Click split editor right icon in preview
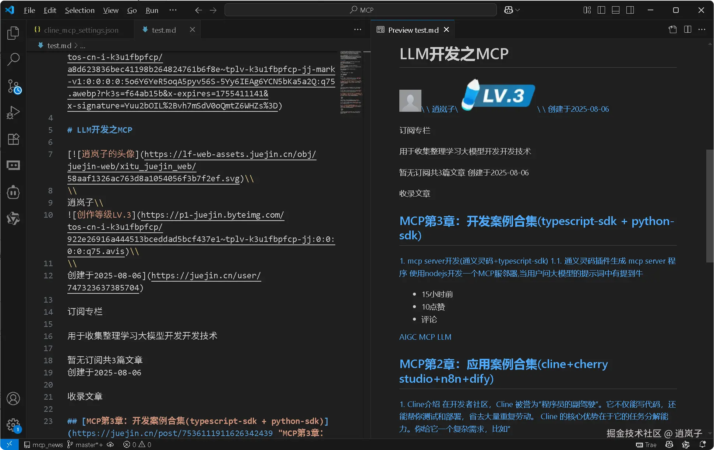The width and height of the screenshot is (714, 450). click(x=687, y=30)
